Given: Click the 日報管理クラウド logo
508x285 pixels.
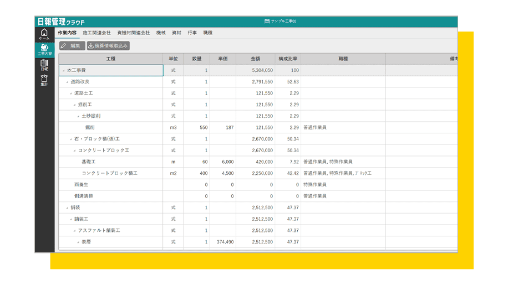Looking at the screenshot, I should pyautogui.click(x=60, y=22).
